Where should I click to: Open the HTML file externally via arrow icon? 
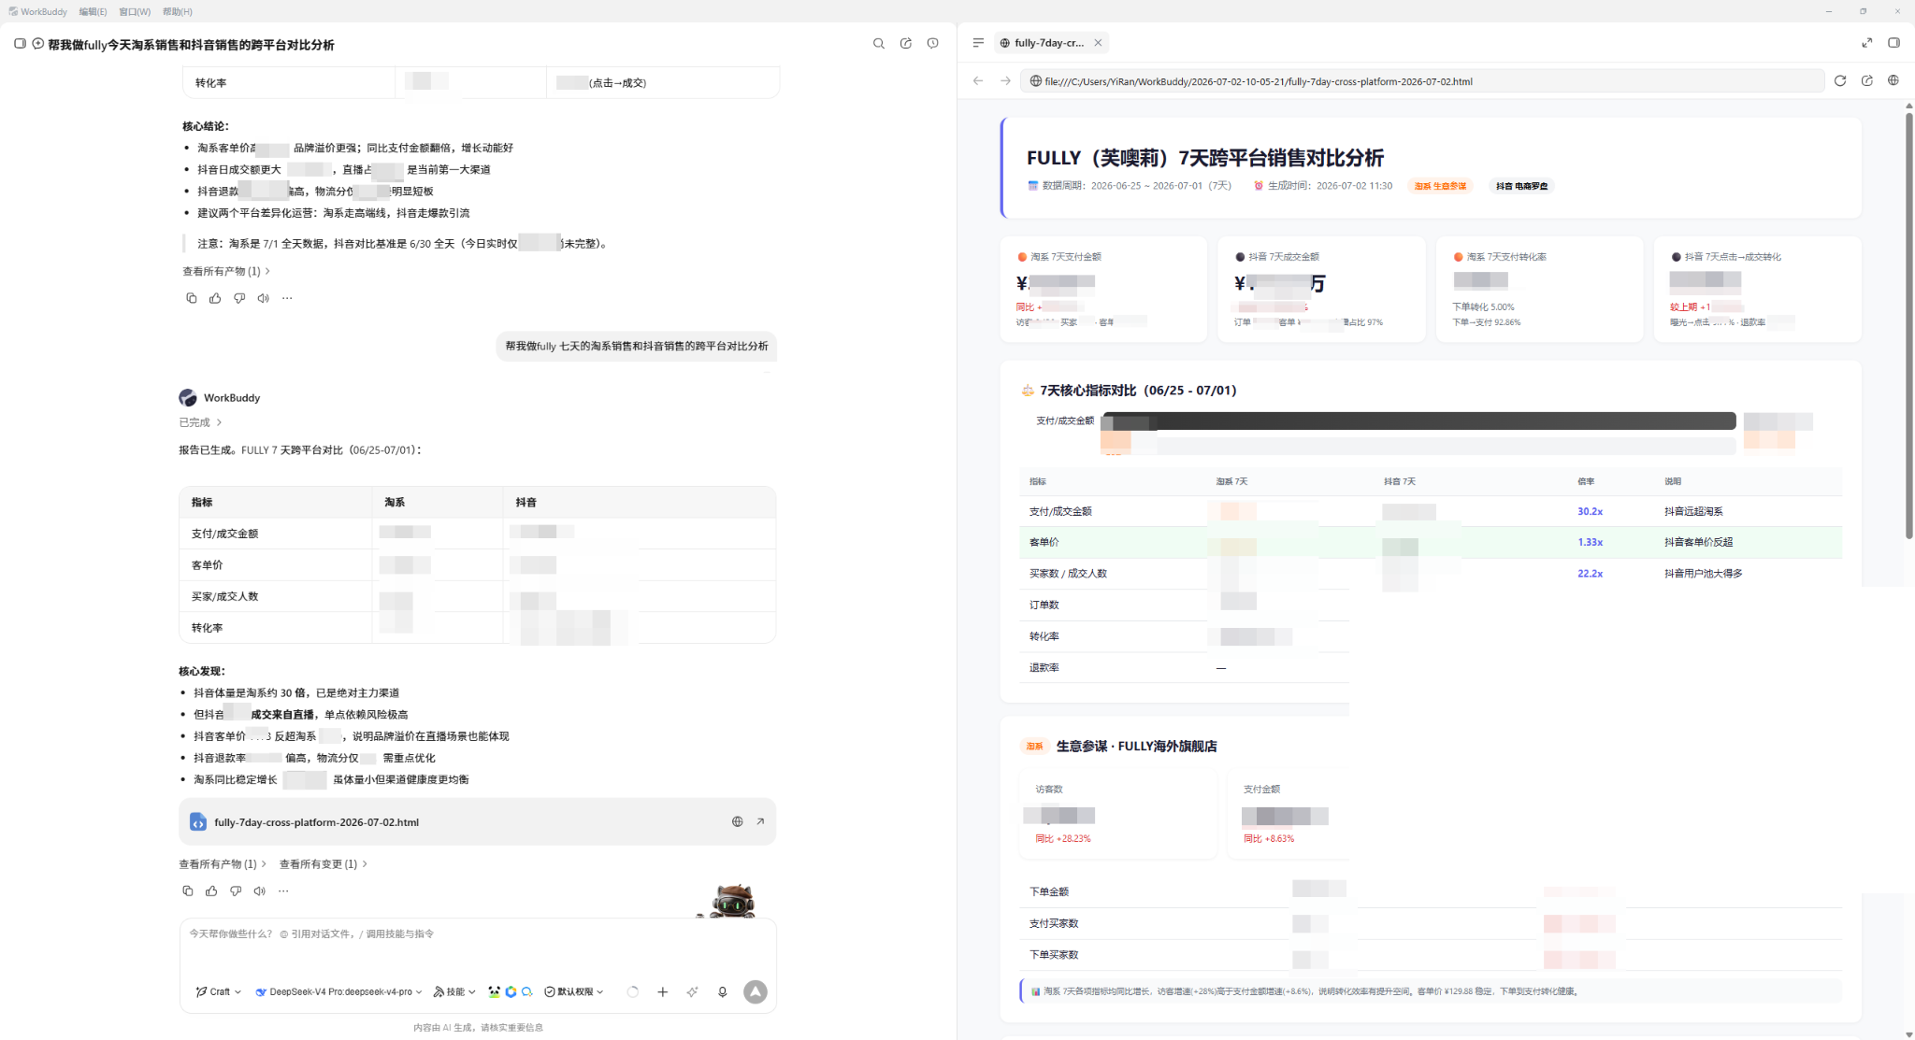pos(760,822)
